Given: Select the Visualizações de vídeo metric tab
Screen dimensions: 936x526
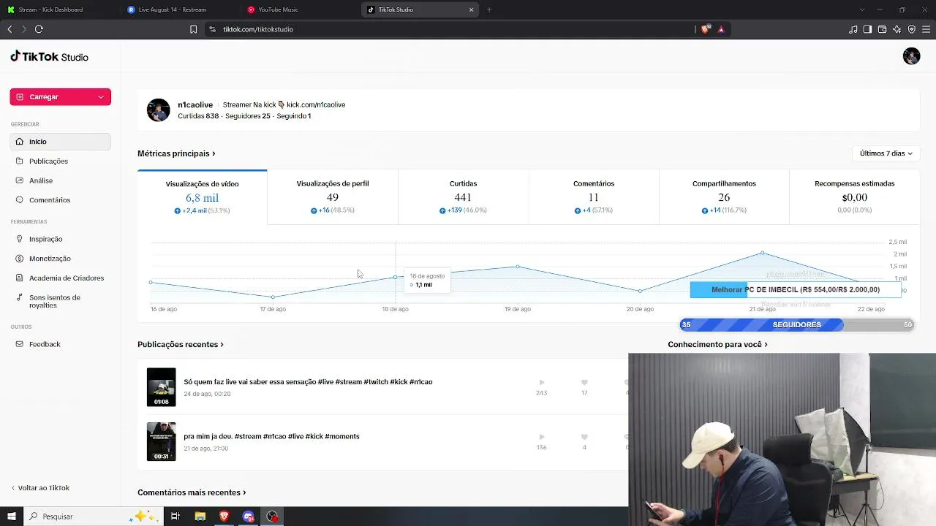Looking at the screenshot, I should [203, 197].
